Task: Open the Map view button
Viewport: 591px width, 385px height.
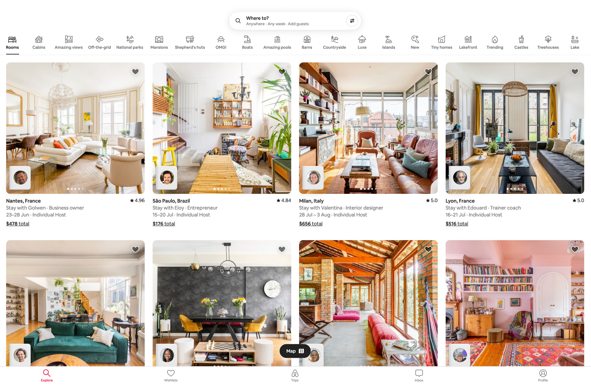Action: click(x=294, y=351)
